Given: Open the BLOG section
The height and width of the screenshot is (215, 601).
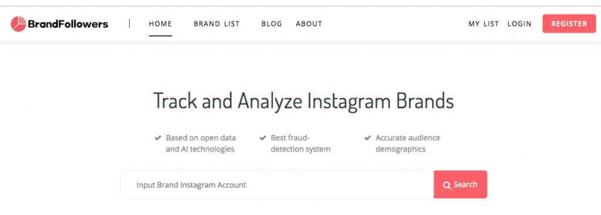Looking at the screenshot, I should pos(272,24).
